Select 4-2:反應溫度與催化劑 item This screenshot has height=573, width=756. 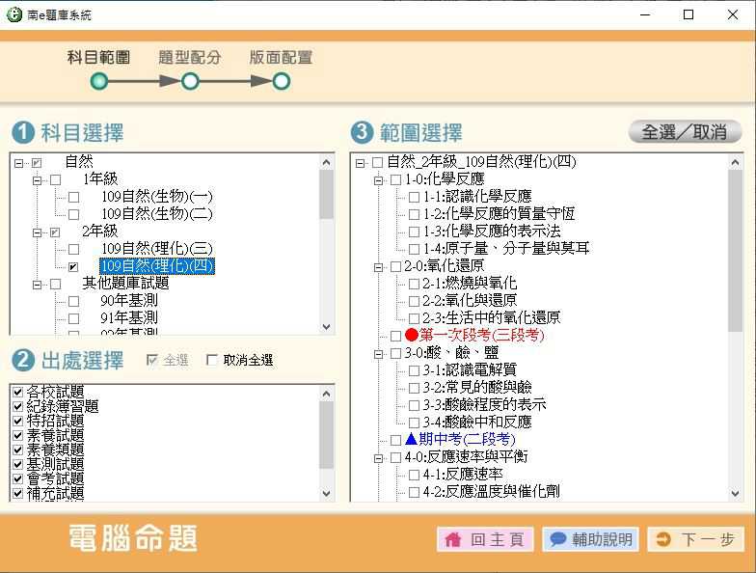point(492,492)
